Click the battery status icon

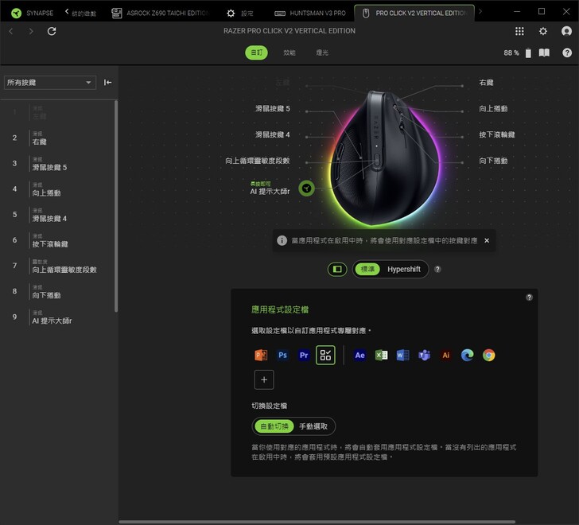pyautogui.click(x=528, y=53)
